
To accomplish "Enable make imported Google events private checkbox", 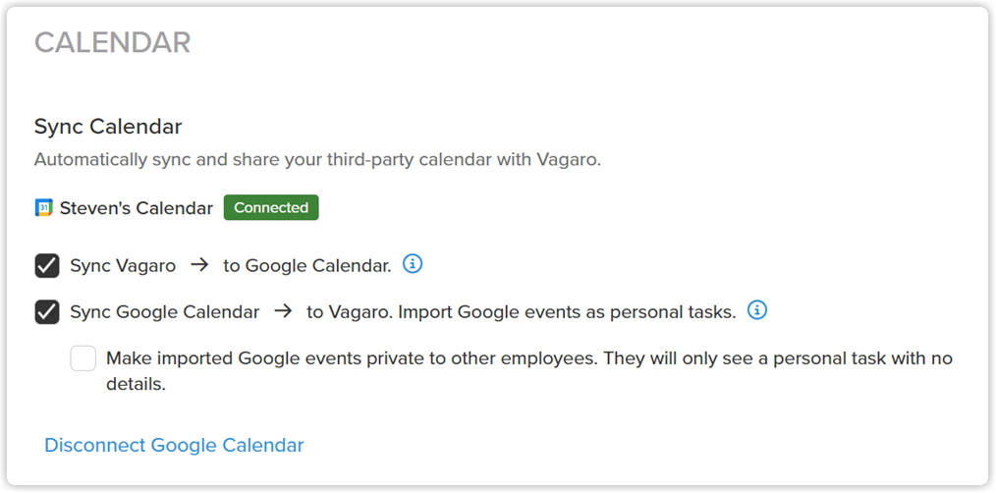I will [x=83, y=358].
